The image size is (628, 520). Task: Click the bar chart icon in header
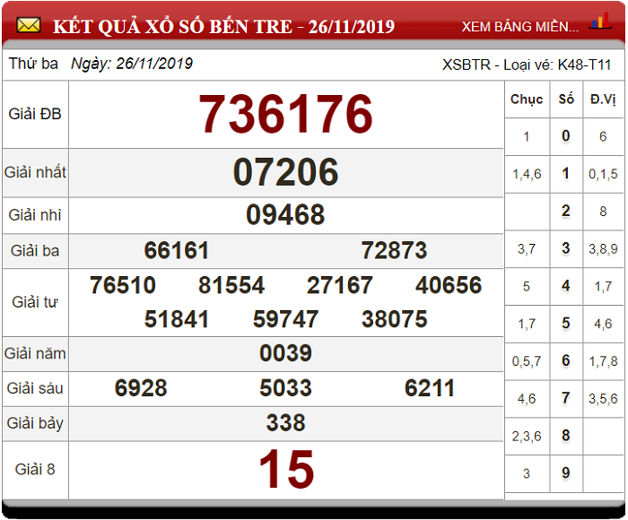click(600, 21)
